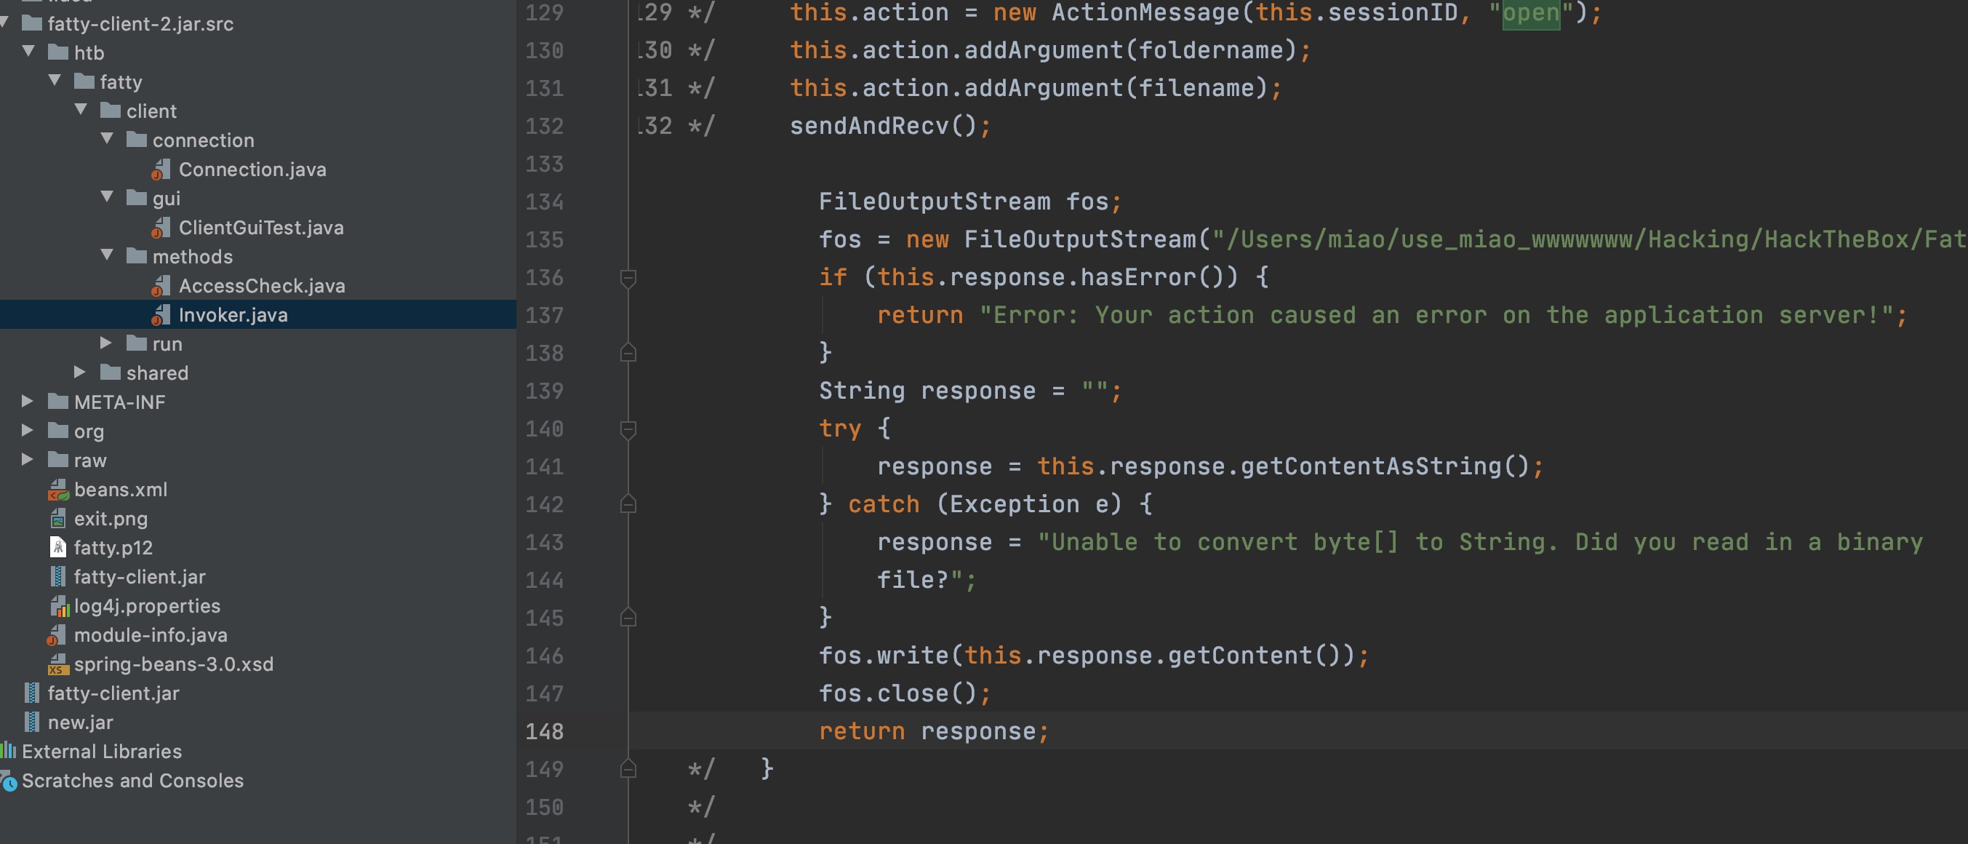Fold the if block at line 136
Screen dimensions: 1968x844
(628, 277)
